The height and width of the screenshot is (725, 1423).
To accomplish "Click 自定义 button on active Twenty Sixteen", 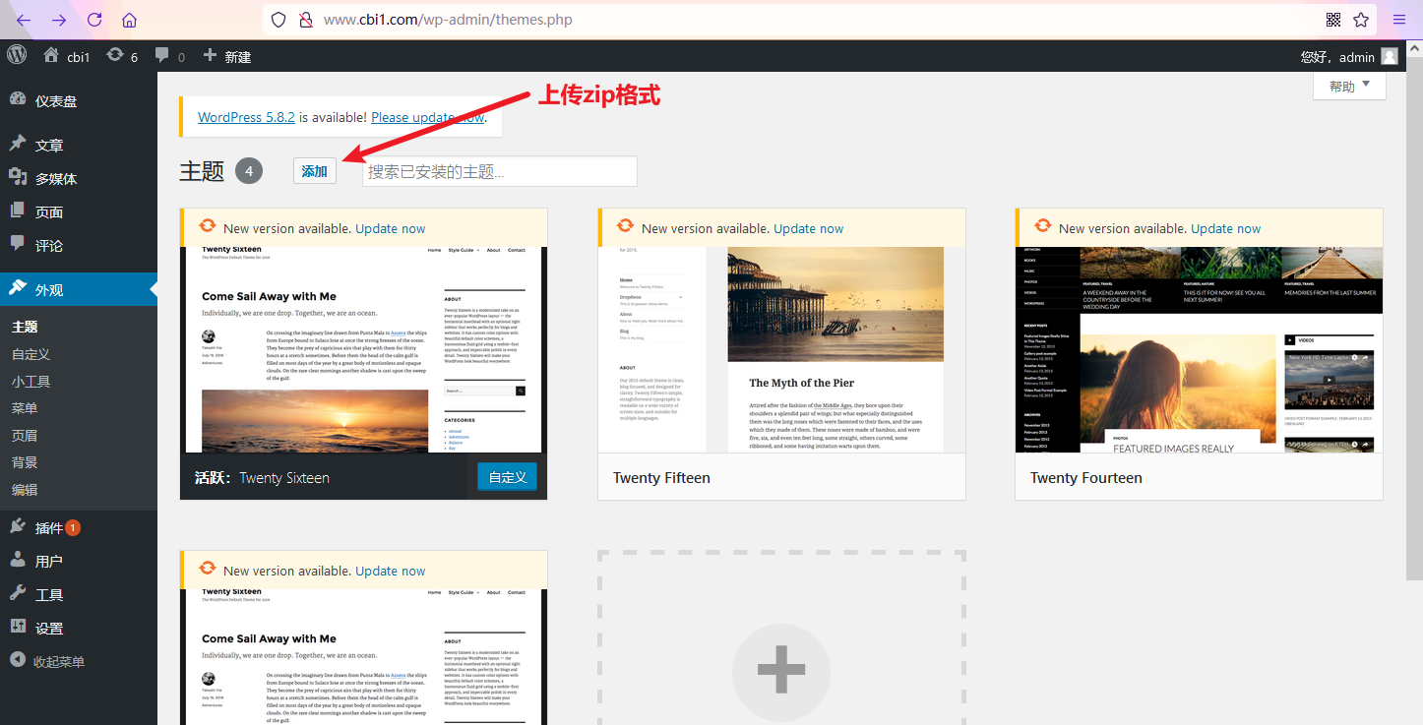I will click(507, 477).
